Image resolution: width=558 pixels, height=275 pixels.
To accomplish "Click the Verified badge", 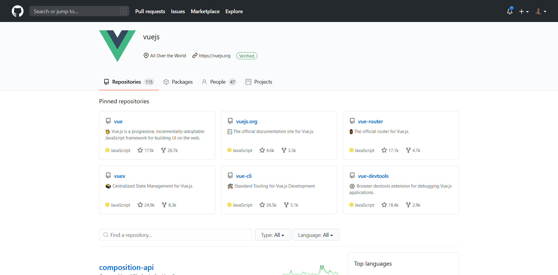I will 247,56.
